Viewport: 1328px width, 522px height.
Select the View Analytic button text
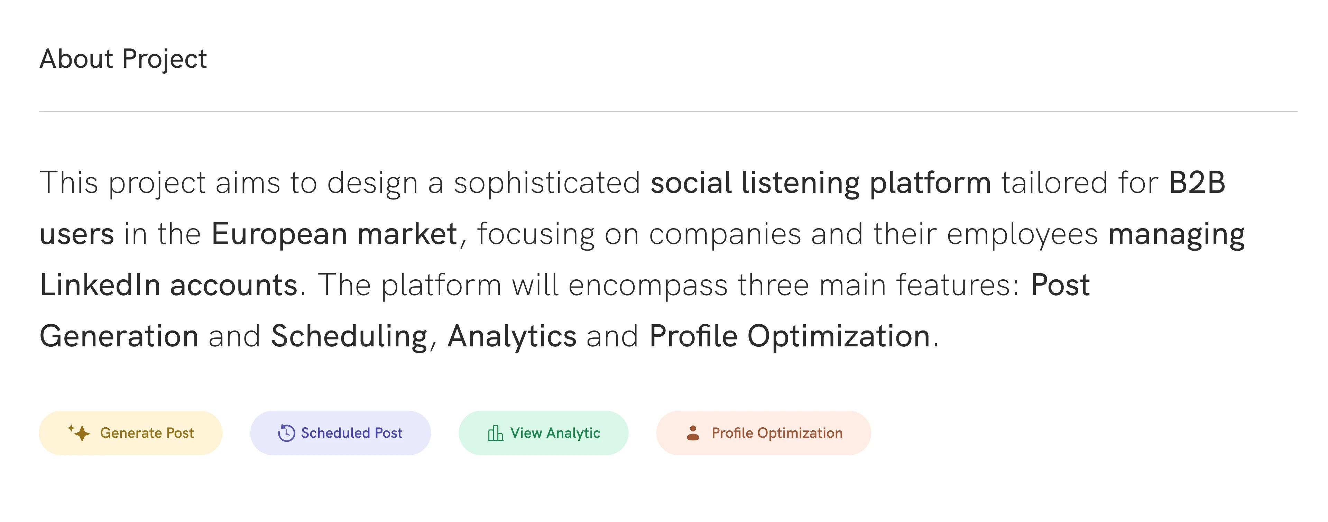[555, 433]
